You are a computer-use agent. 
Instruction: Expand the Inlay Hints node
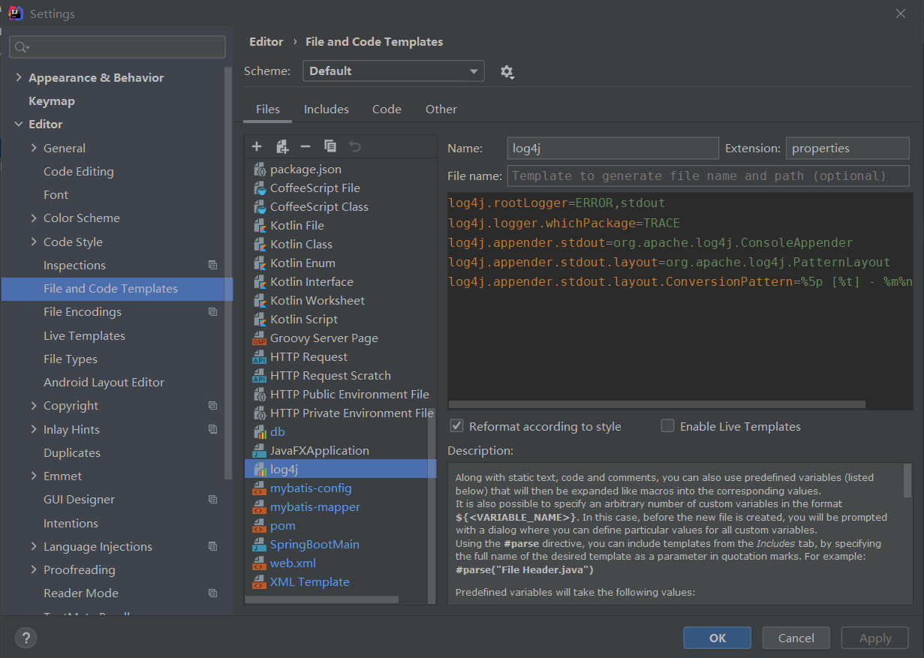(34, 429)
